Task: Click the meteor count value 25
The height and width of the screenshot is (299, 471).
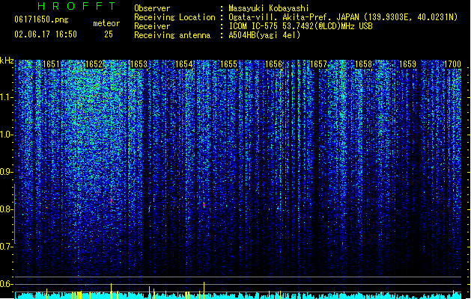Action: [x=109, y=34]
